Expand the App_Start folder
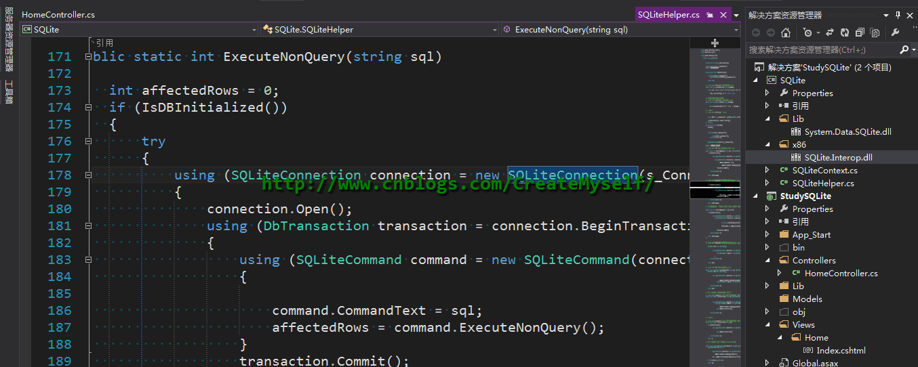Screen dimensions: 918x367 [767, 234]
